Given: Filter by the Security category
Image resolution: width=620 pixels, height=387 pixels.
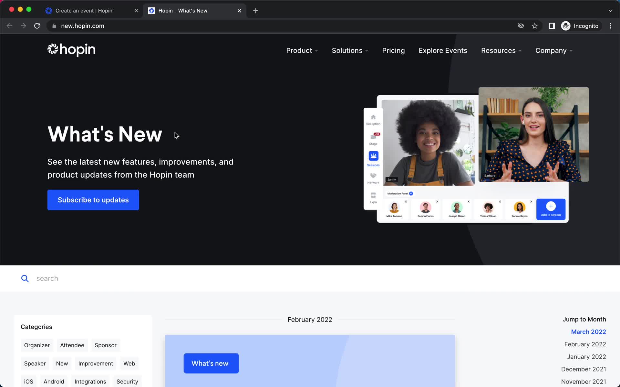Looking at the screenshot, I should click(127, 382).
